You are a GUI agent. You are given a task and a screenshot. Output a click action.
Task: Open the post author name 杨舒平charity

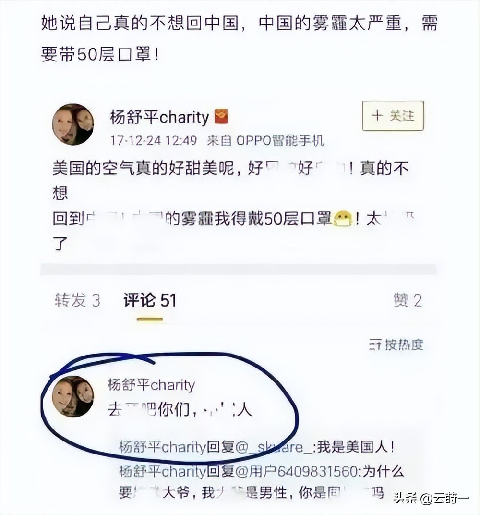tap(159, 117)
